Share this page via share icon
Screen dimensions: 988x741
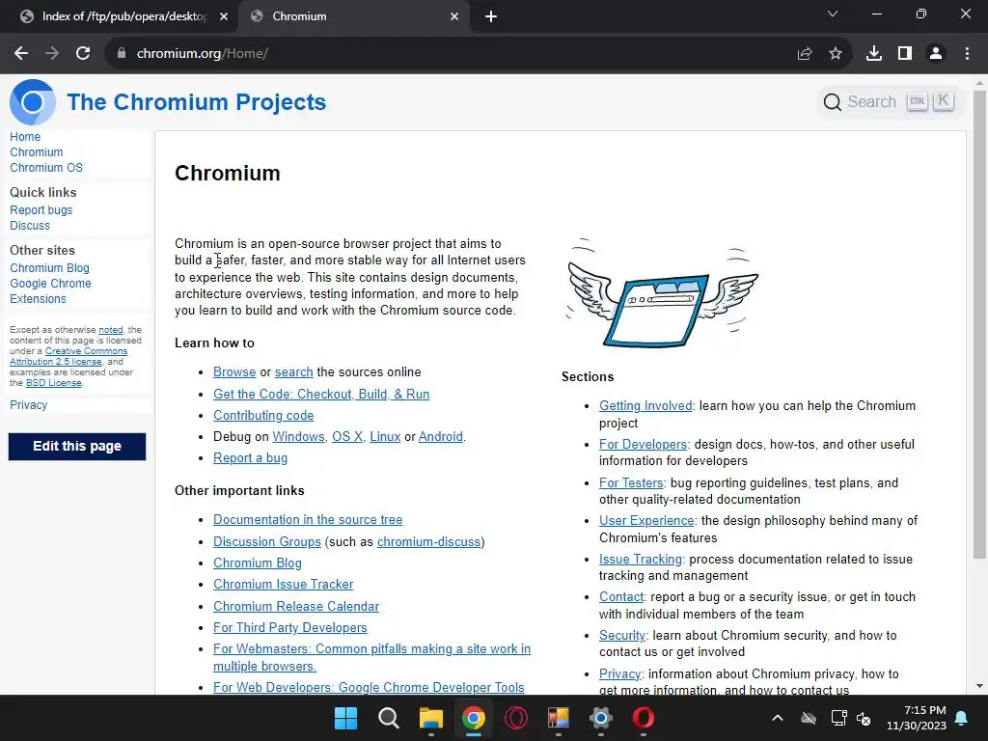(805, 54)
